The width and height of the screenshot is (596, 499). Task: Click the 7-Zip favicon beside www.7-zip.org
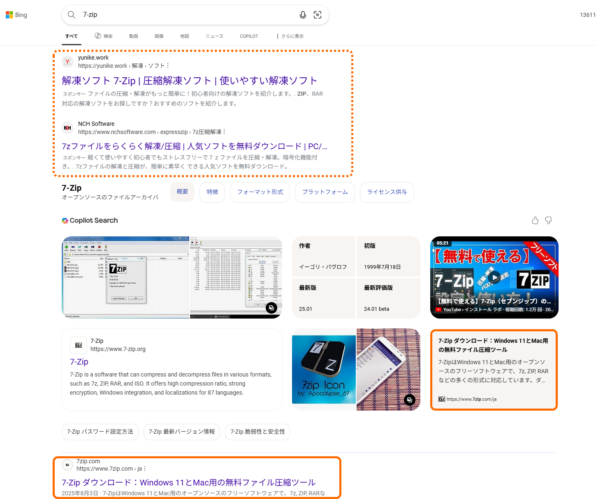pyautogui.click(x=78, y=345)
